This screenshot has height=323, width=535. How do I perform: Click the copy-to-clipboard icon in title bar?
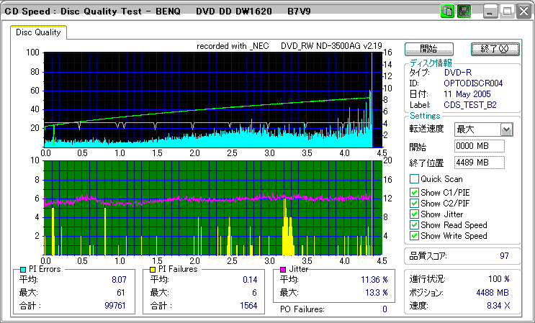click(x=447, y=11)
